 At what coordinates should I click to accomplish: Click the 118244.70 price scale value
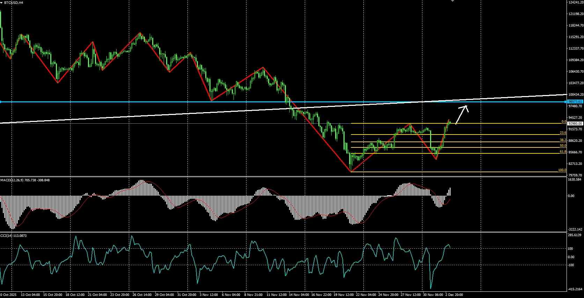(576, 26)
